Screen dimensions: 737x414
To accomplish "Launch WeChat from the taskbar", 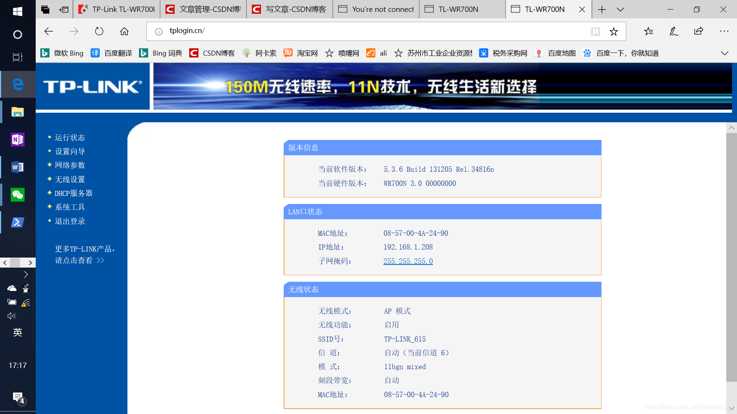I will coord(17,194).
